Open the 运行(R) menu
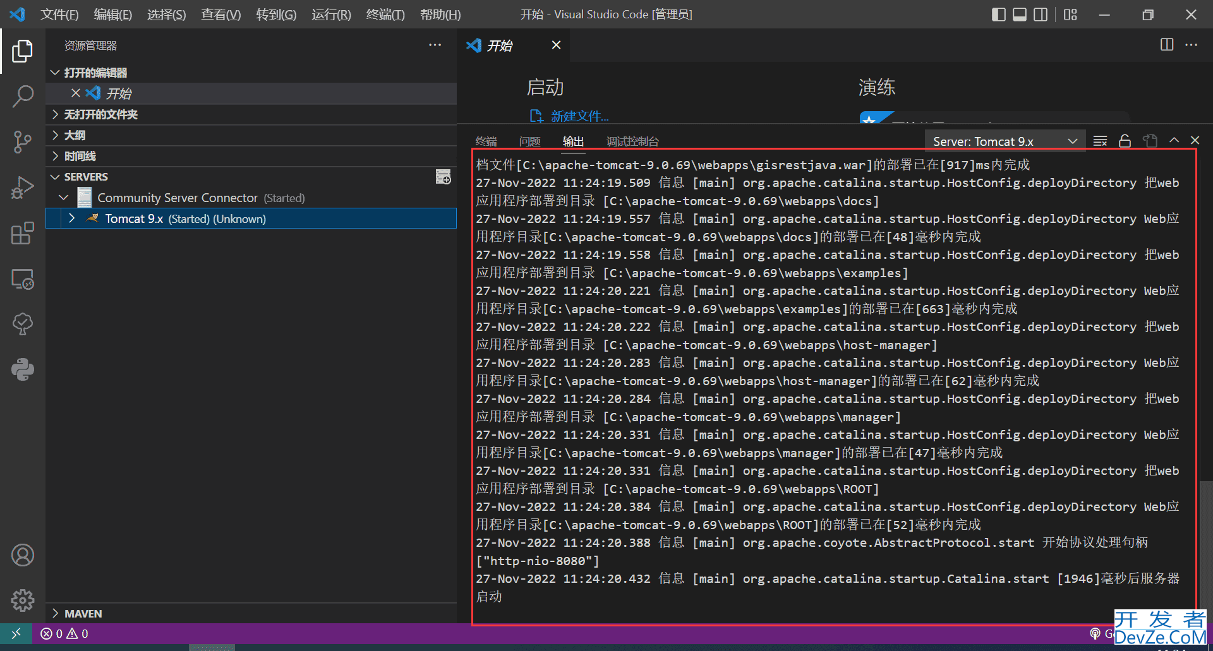Image resolution: width=1213 pixels, height=651 pixels. coord(331,15)
